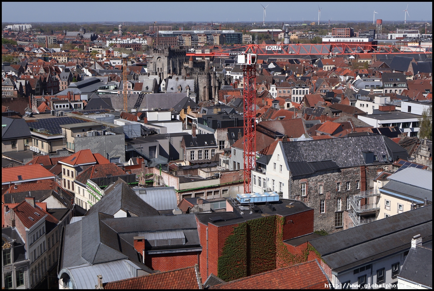Screen dimensions: 434x291
Task: Click the yellow crane mast on left
Action: tap(125, 86)
